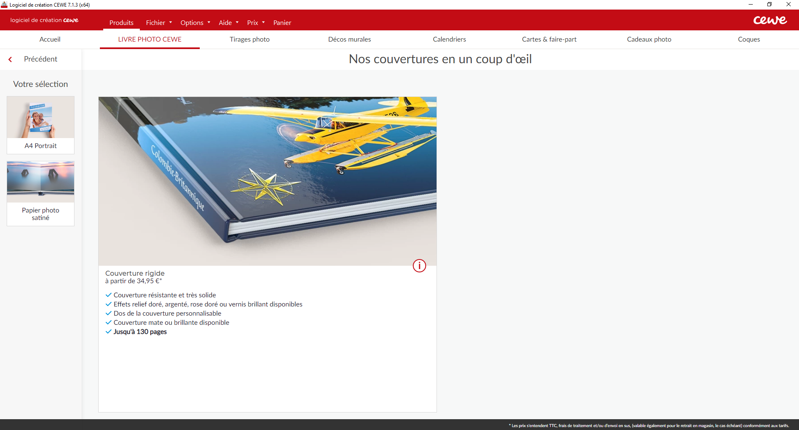Expand the Prix menu

click(x=256, y=22)
